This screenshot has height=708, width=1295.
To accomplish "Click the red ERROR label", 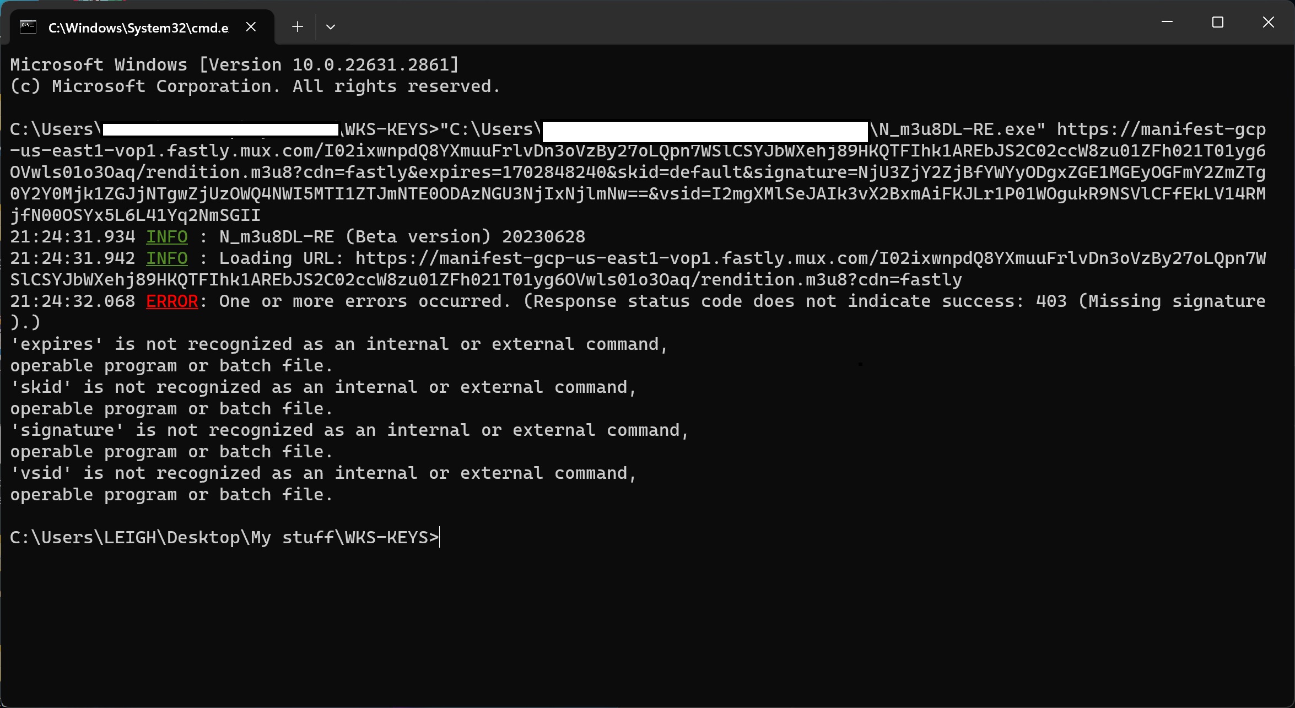I will [172, 301].
